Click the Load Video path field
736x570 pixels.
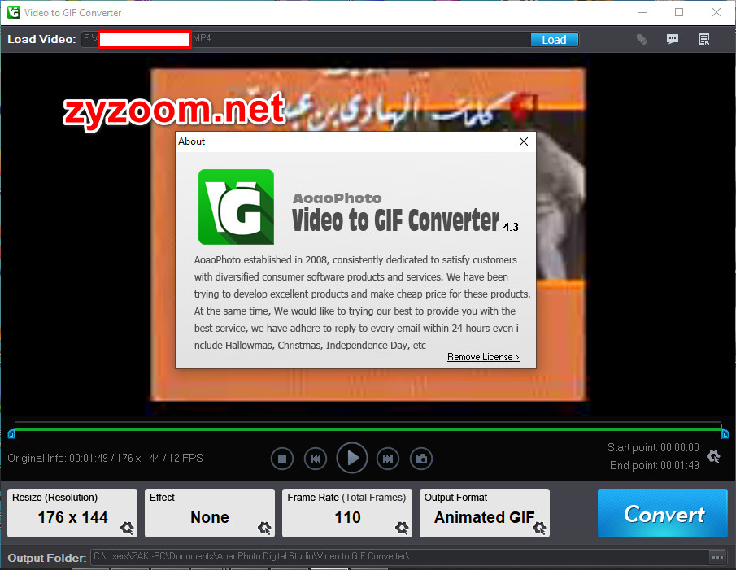pyautogui.click(x=305, y=39)
